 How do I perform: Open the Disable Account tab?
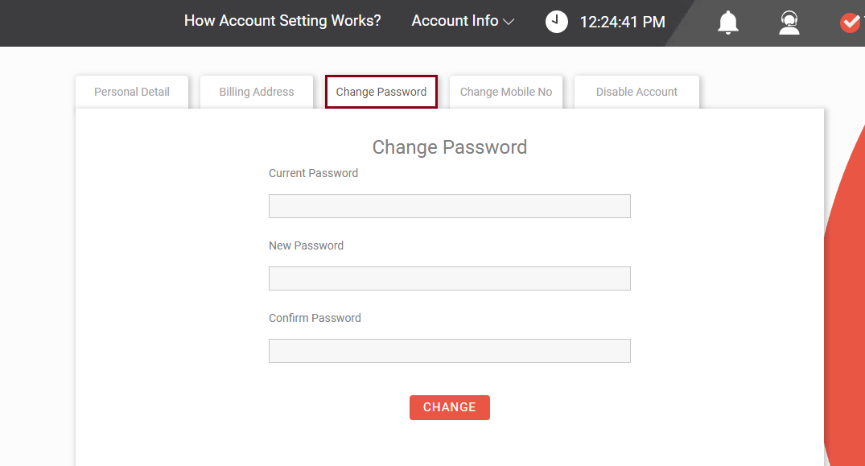click(x=636, y=92)
